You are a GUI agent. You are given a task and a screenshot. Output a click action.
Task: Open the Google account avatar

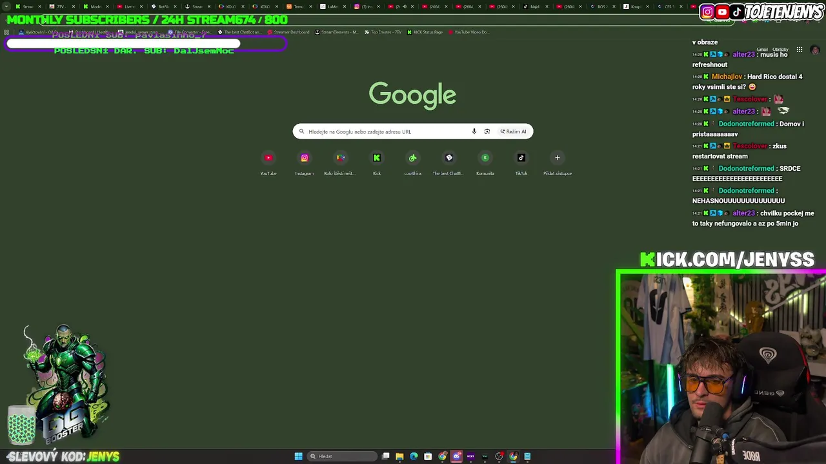[815, 50]
